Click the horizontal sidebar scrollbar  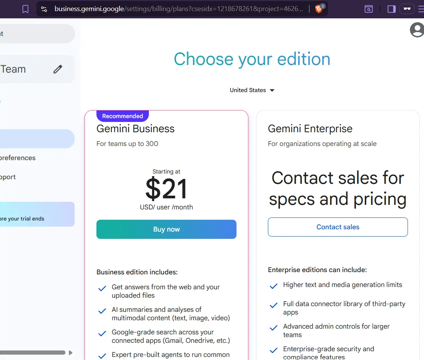pyautogui.click(x=33, y=353)
